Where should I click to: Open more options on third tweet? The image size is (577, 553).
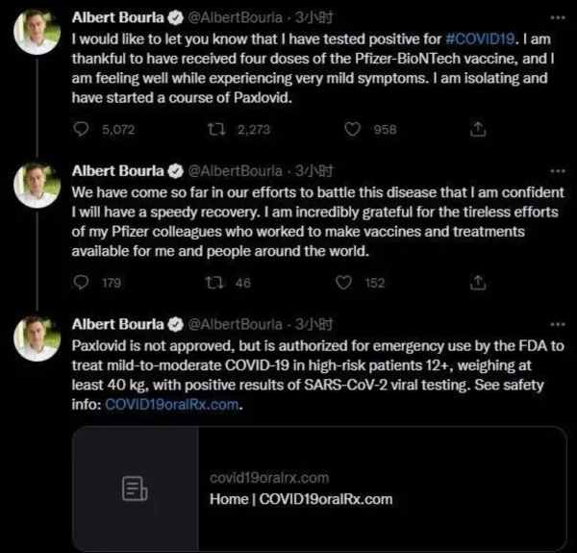(558, 325)
